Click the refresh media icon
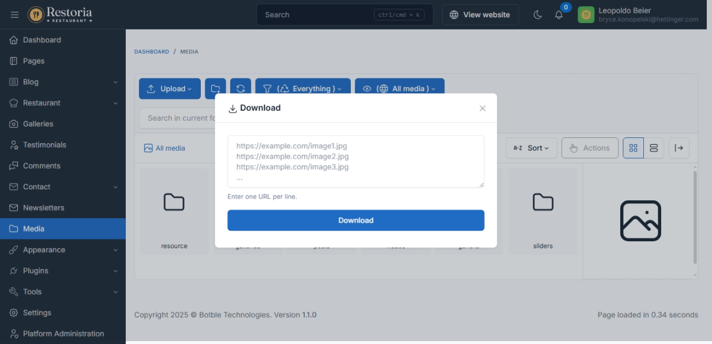Viewport: 712px width, 344px height. tap(241, 89)
